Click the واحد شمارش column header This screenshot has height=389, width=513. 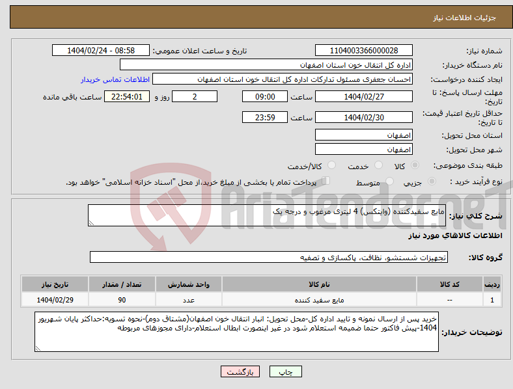pos(189,284)
